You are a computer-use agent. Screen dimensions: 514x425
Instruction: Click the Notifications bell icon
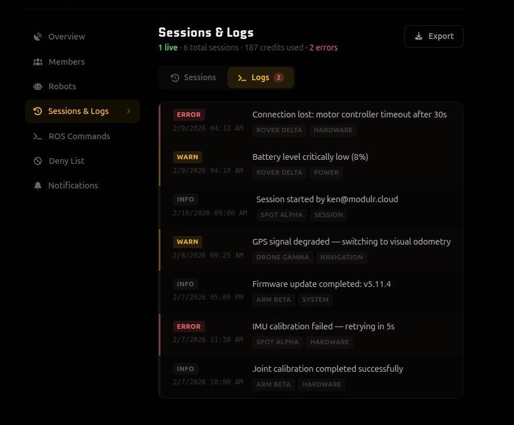38,186
